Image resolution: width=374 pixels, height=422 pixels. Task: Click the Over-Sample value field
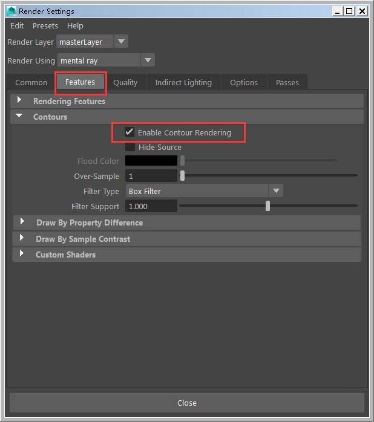(x=151, y=176)
